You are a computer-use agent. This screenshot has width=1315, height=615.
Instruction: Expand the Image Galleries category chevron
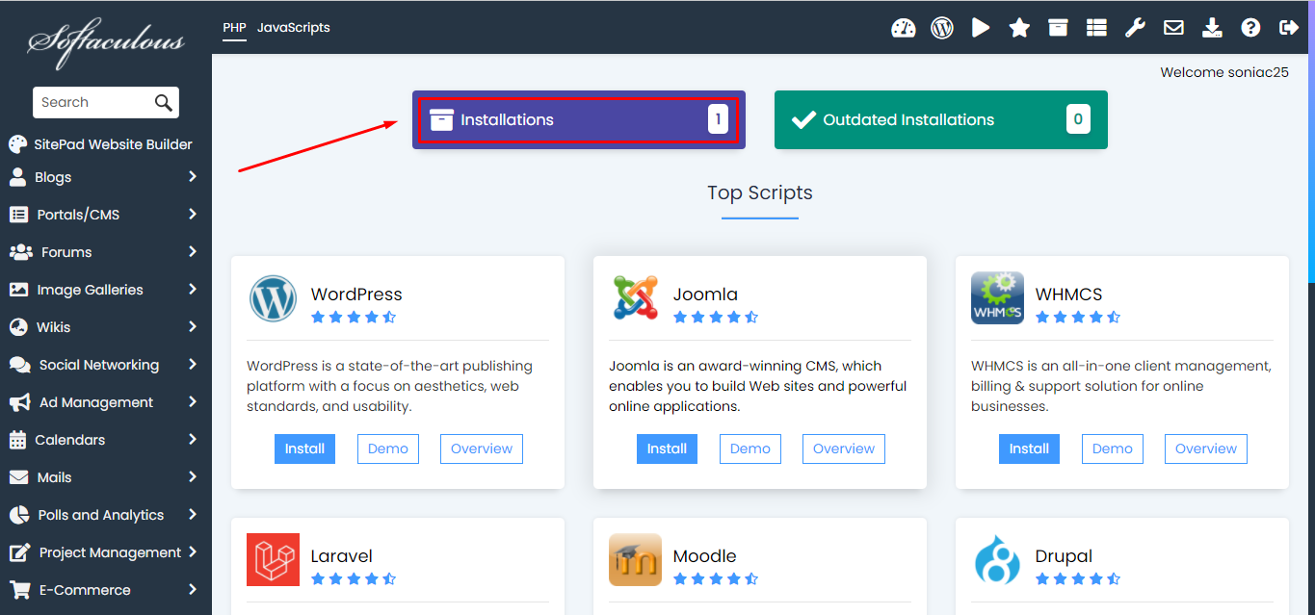[193, 289]
